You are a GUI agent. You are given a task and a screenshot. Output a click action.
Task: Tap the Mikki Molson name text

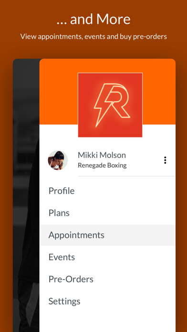click(x=102, y=155)
